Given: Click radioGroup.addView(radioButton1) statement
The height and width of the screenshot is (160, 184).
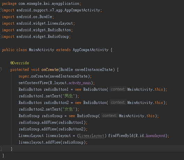Looking at the screenshot, I should [53, 122].
